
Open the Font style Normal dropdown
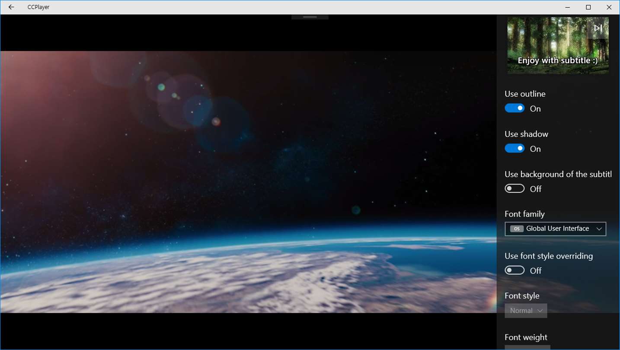pos(526,311)
